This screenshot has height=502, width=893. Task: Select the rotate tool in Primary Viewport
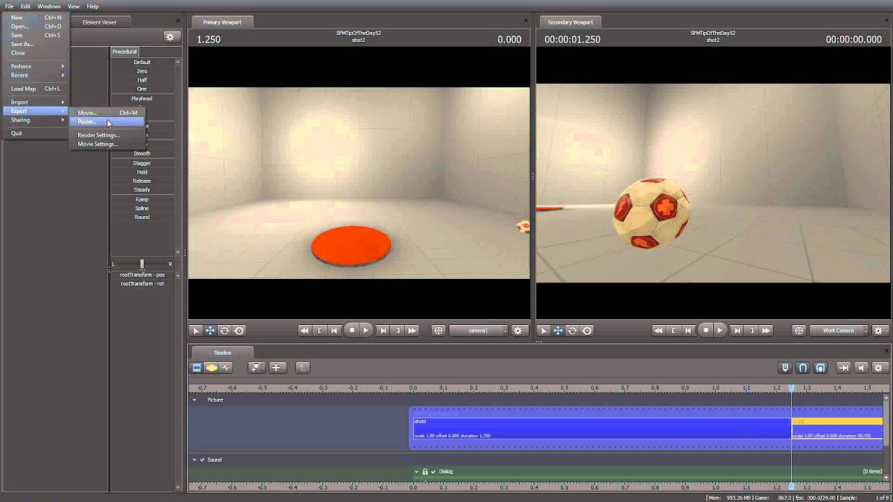[x=225, y=330]
